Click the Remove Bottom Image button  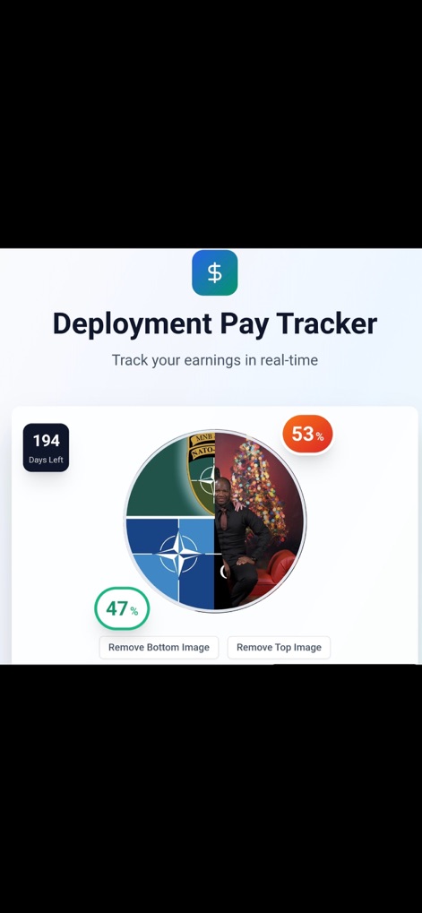click(159, 648)
